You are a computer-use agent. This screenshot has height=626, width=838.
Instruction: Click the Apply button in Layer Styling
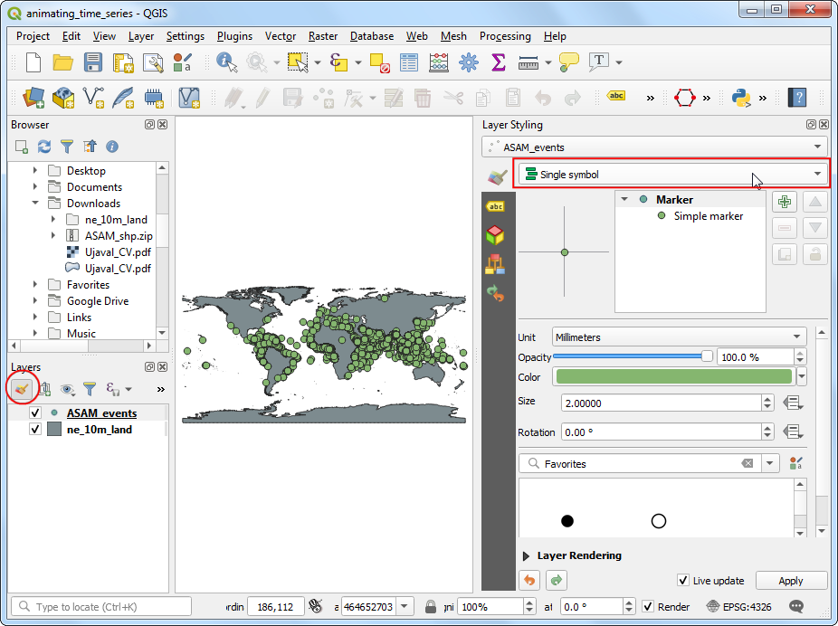coord(791,580)
